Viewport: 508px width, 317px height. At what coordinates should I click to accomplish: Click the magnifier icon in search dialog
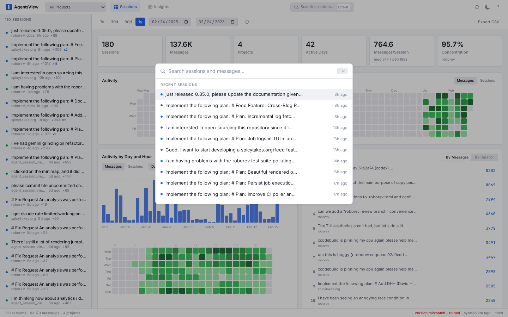point(163,71)
